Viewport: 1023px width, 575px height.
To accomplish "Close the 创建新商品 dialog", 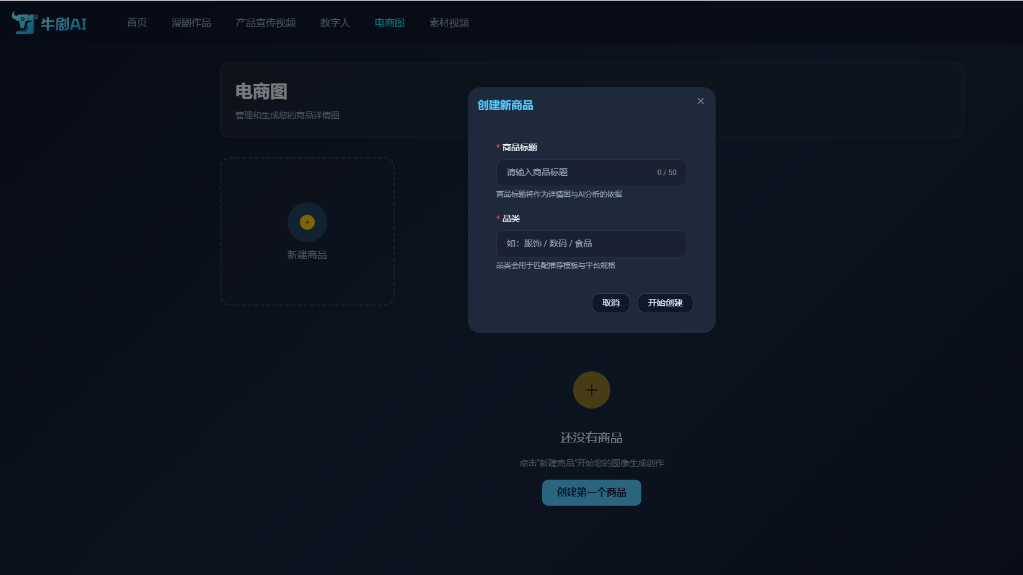I will pos(701,101).
